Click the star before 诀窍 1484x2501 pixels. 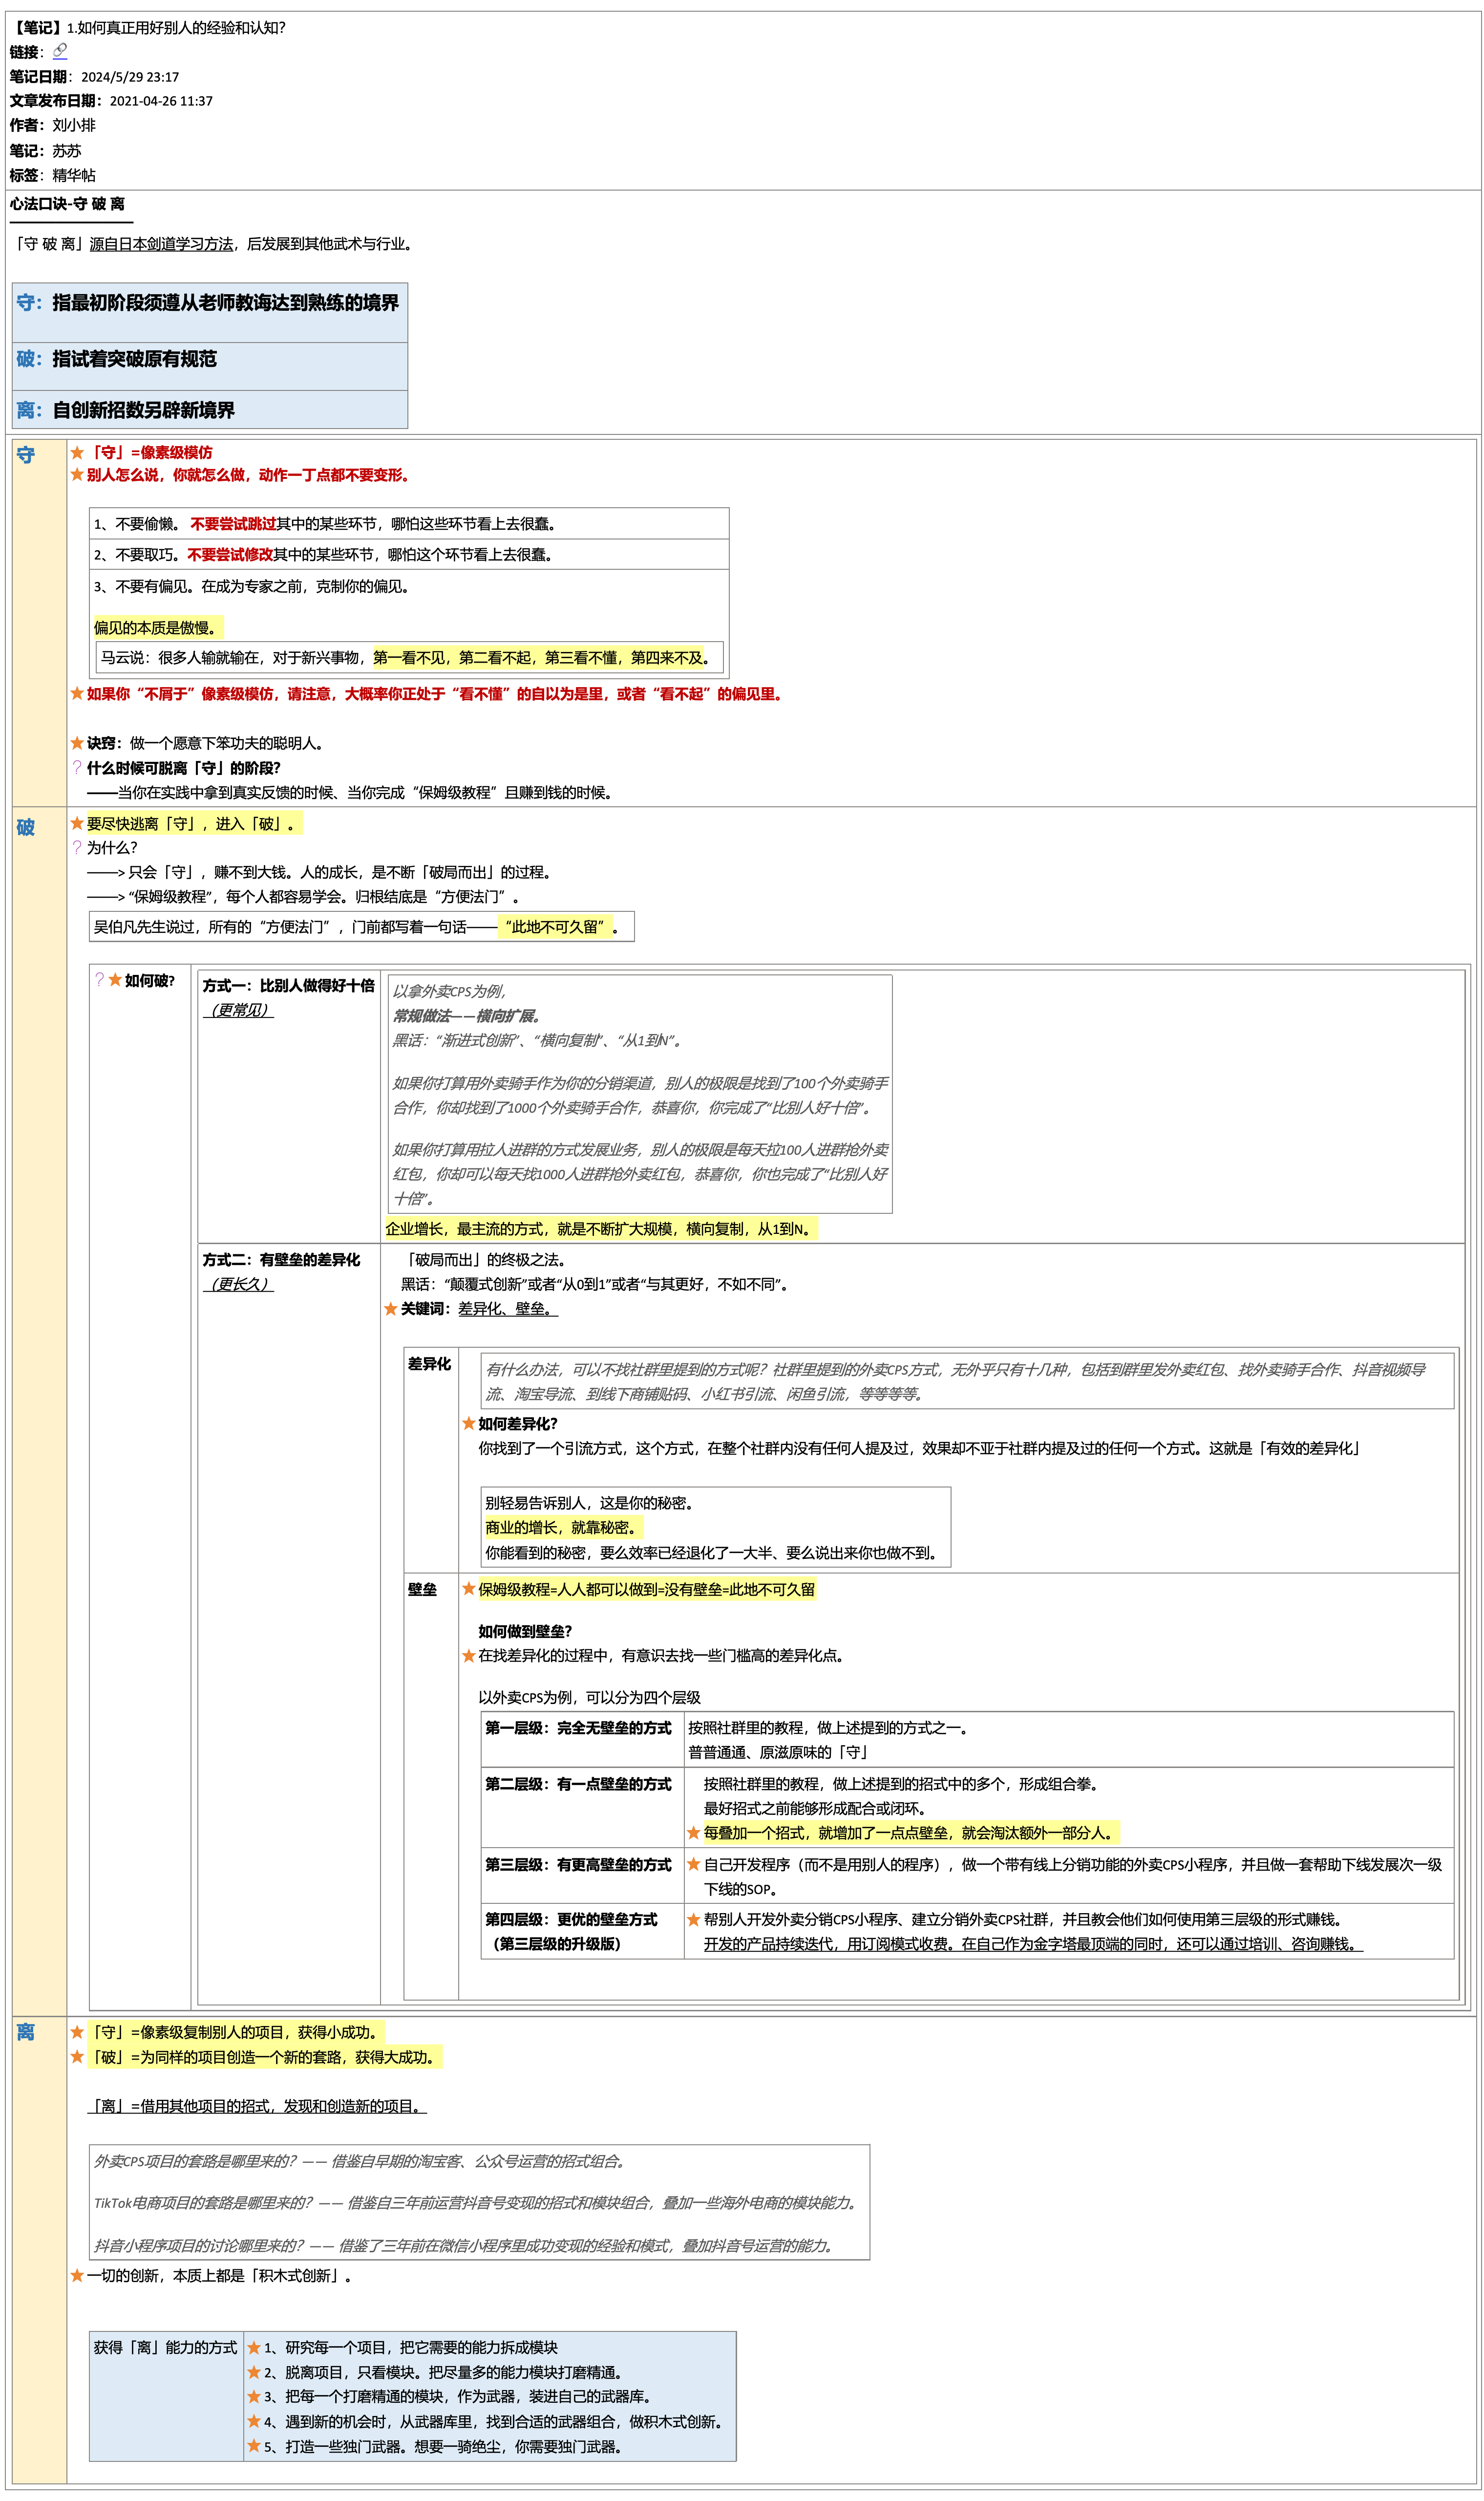pos(77,742)
